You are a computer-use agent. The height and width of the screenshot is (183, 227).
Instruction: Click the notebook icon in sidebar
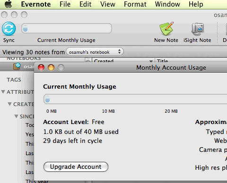tap(17, 67)
